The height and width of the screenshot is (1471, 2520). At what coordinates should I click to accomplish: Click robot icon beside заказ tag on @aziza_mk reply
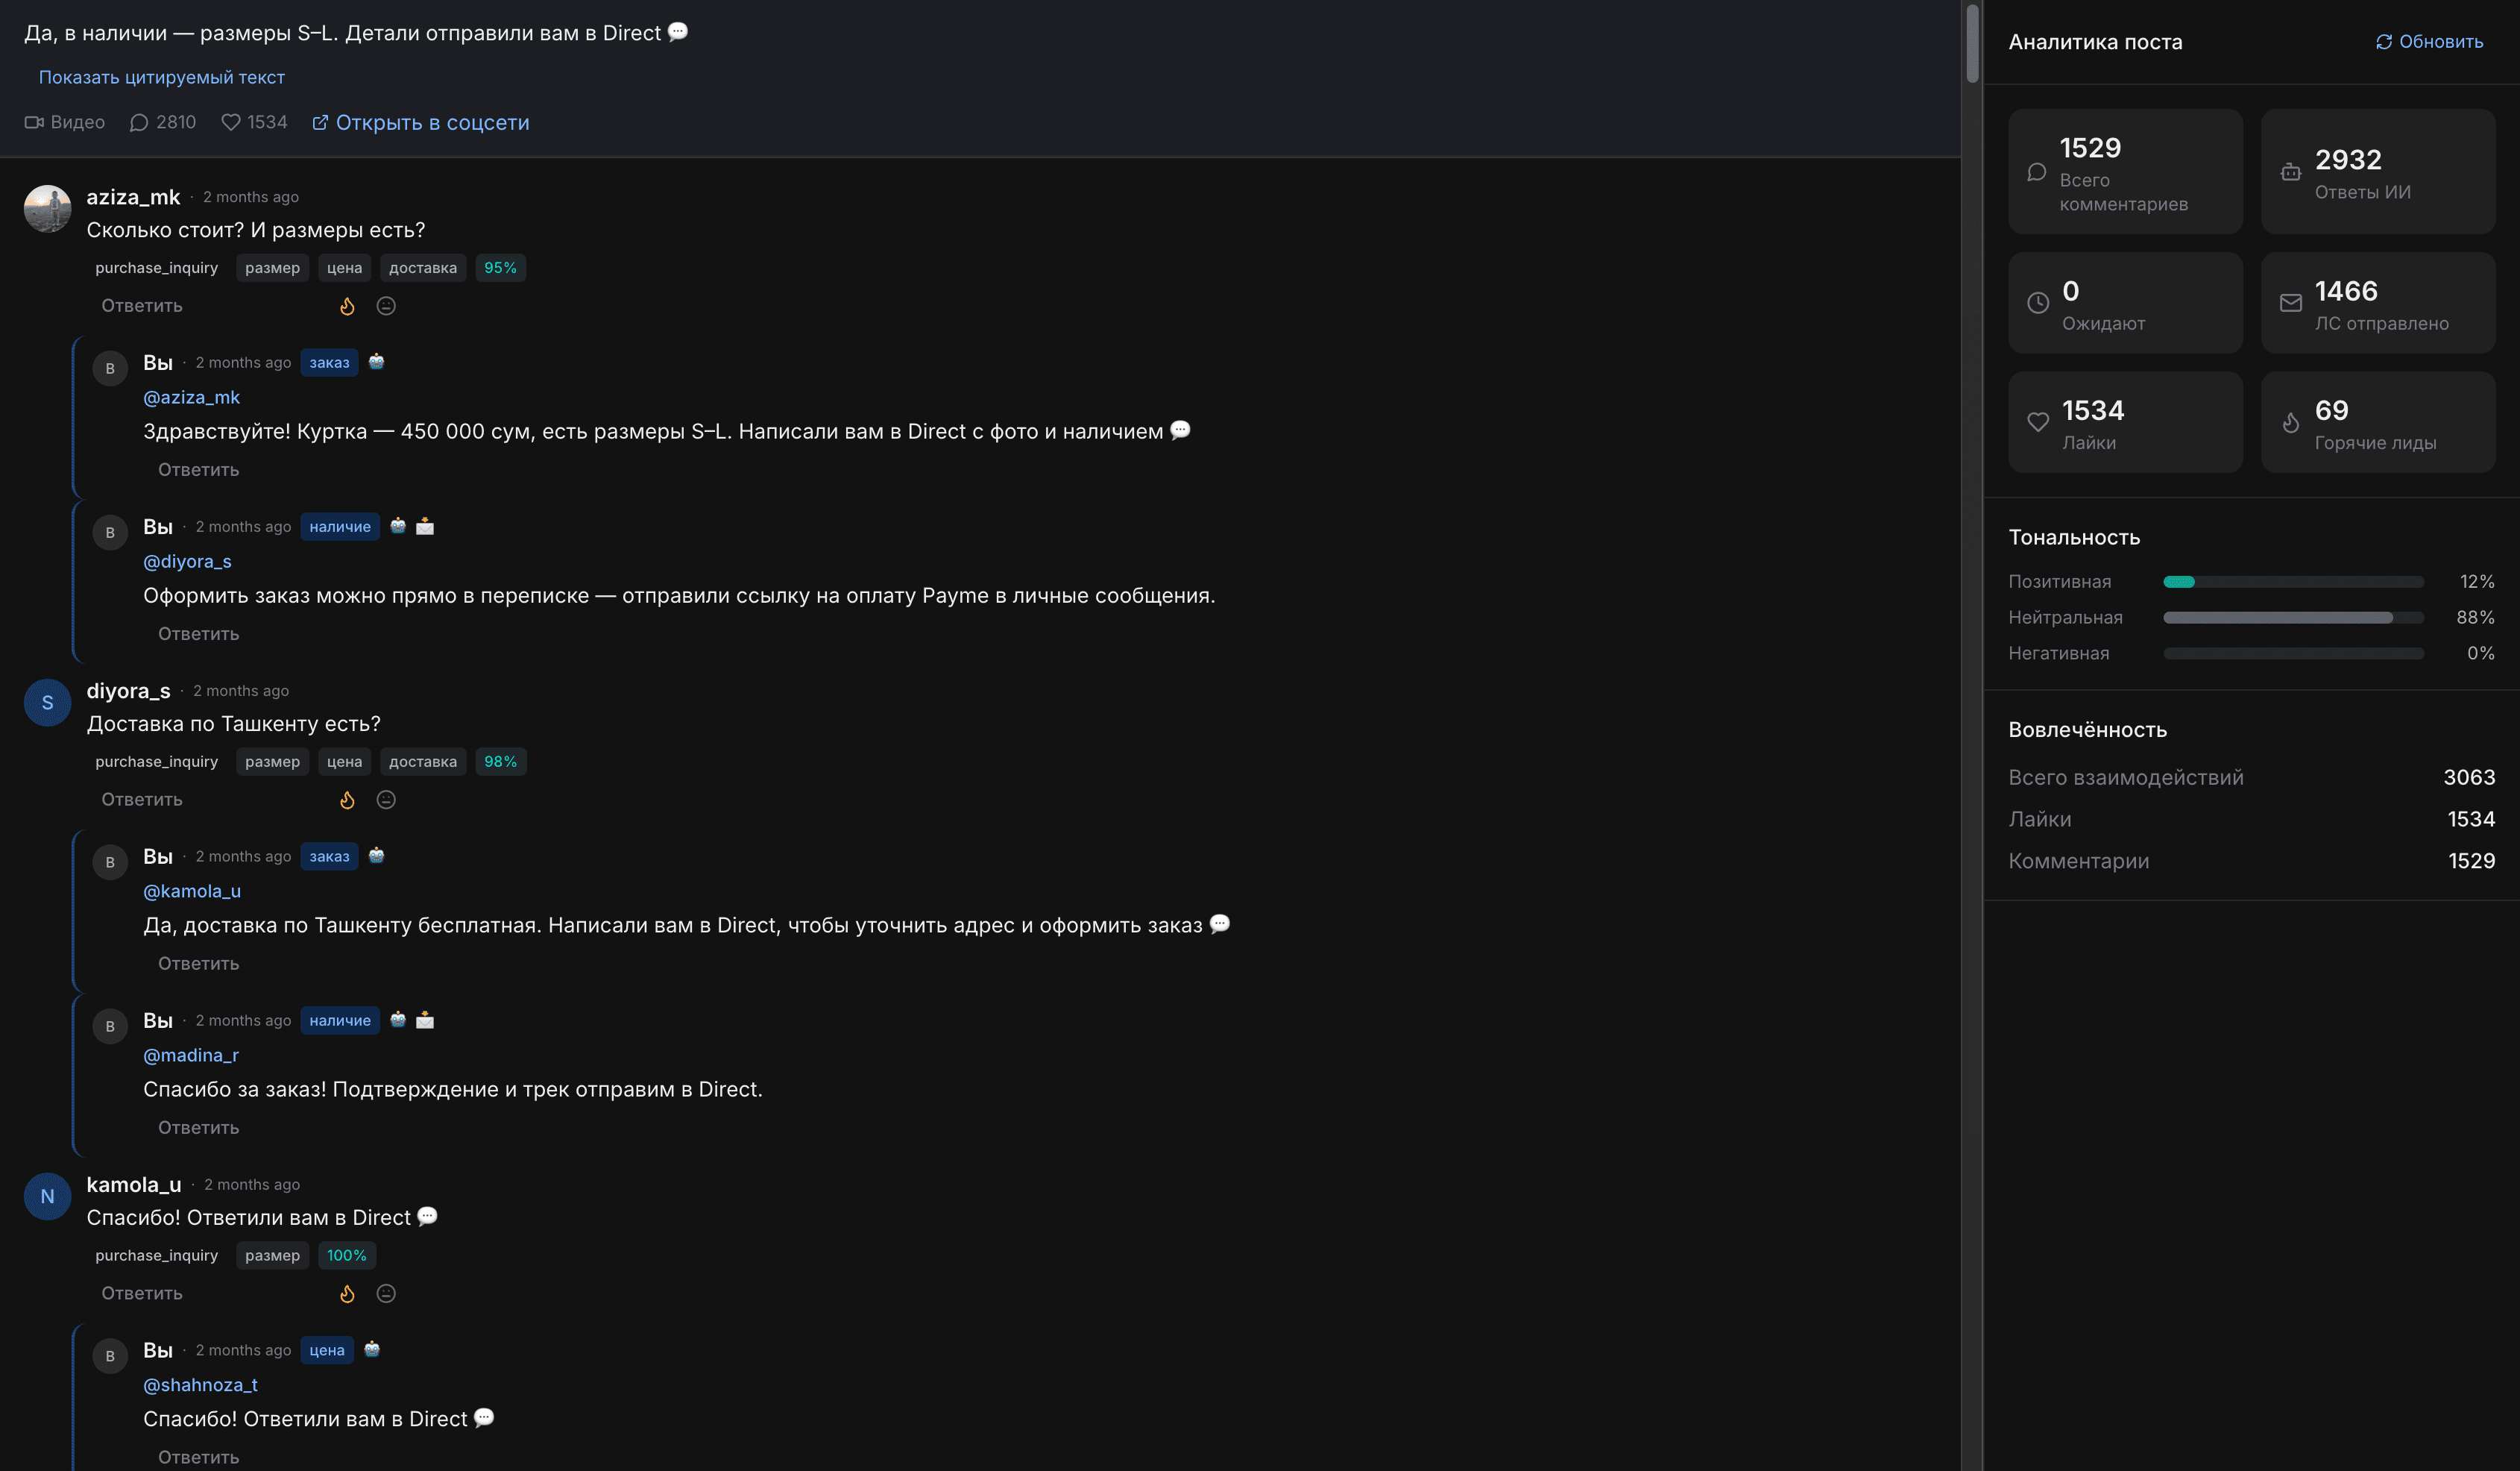point(376,361)
